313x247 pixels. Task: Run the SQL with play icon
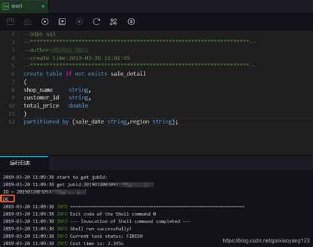point(45,22)
